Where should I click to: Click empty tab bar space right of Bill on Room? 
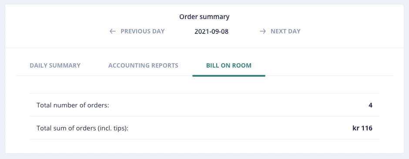[329, 65]
